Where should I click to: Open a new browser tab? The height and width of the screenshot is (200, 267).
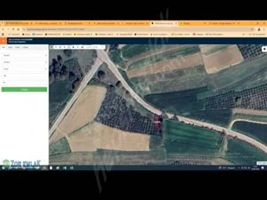(x=239, y=23)
